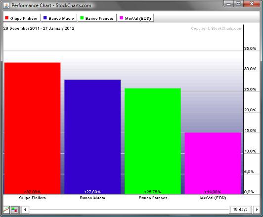Select the bar histogram view icon
263x217 pixels.
15,210
